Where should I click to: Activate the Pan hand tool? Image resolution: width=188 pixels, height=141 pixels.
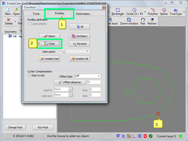143,21
